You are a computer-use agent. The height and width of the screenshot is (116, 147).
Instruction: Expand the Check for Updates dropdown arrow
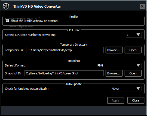click(138, 89)
